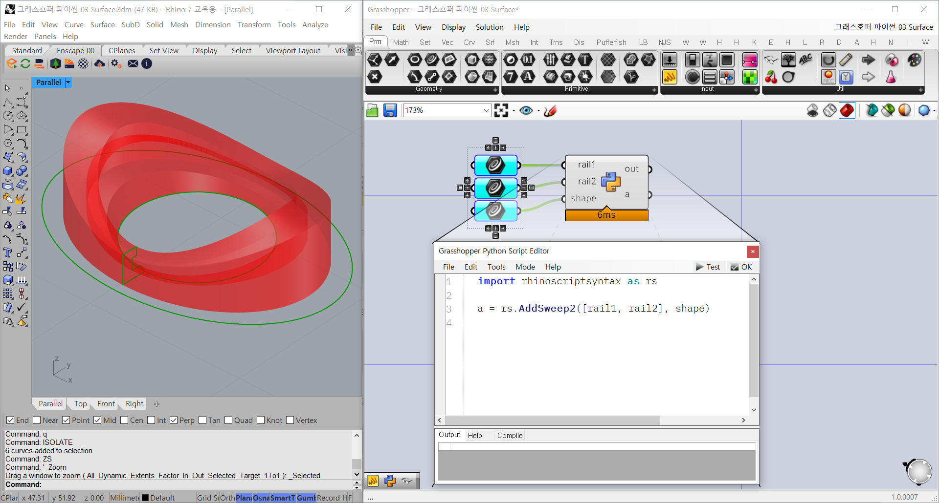The image size is (939, 503).
Task: Click the ABC Scribble icon in Util group
Action: click(805, 60)
